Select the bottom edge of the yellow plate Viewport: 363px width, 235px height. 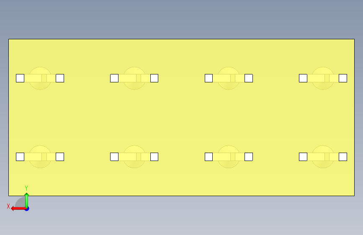click(x=182, y=196)
